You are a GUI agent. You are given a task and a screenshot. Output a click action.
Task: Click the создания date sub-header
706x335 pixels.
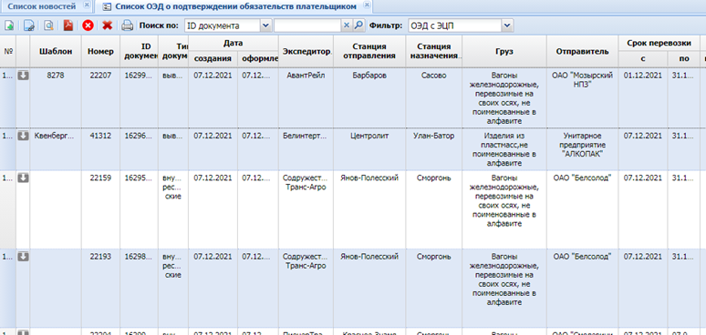coord(213,59)
